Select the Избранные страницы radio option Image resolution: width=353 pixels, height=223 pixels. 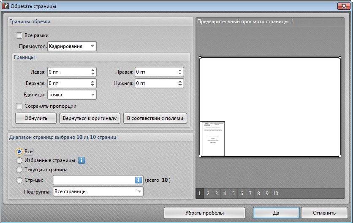[19, 160]
